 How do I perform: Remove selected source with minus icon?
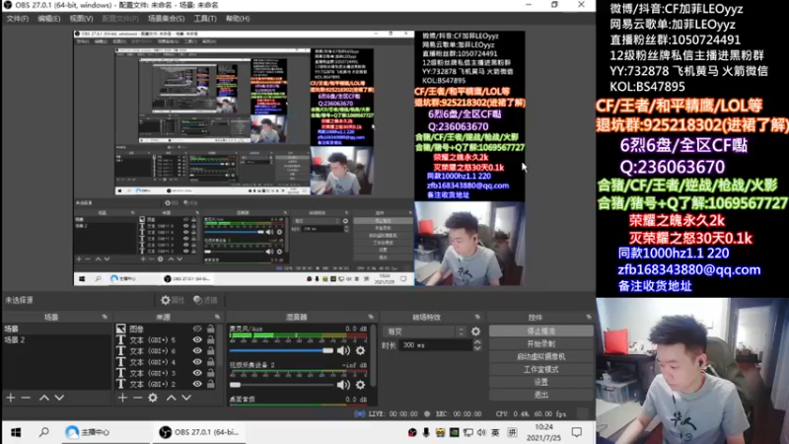(137, 398)
